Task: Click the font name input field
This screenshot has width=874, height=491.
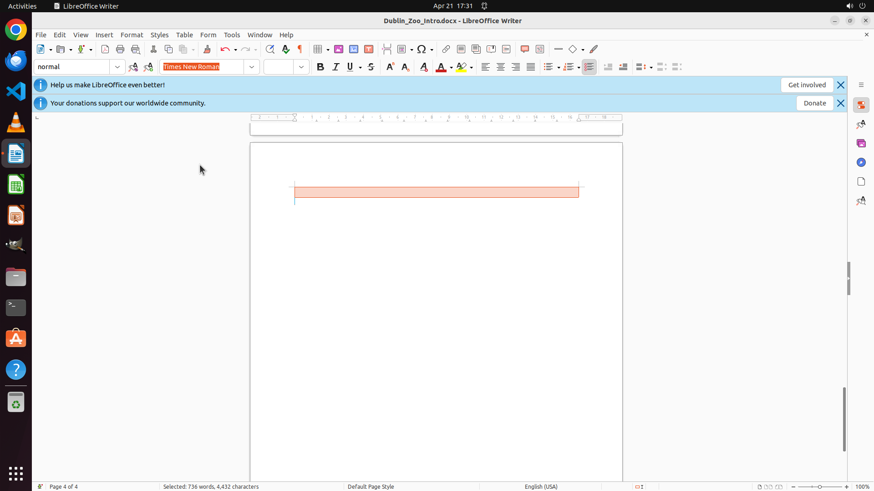Action: pos(203,67)
